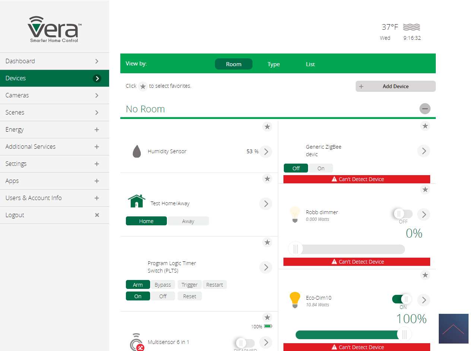Open Humidity Sensor details arrow
Viewport: 476px width, 351px height.
(266, 152)
